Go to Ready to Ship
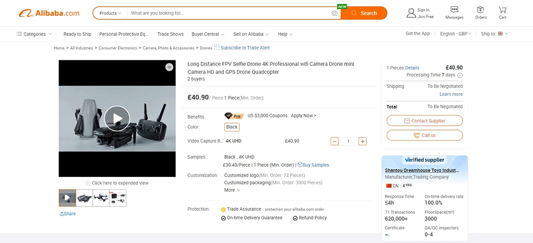Image resolution: width=533 pixels, height=243 pixels. coord(77,34)
